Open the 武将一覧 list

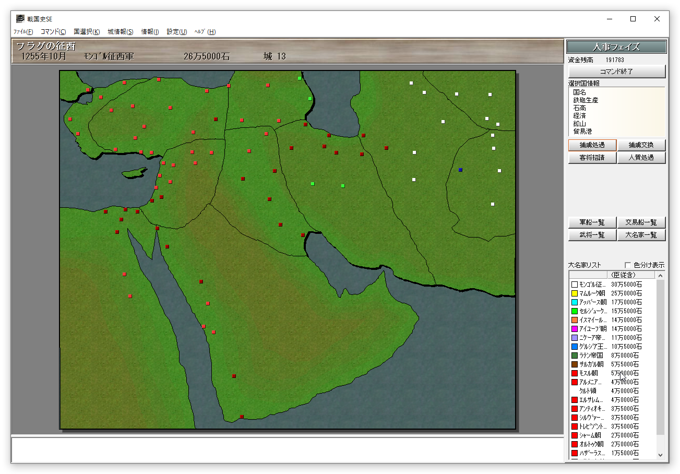592,235
